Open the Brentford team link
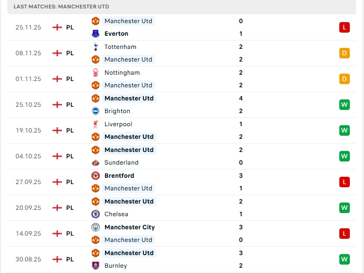The width and height of the screenshot is (364, 273). coord(119,176)
